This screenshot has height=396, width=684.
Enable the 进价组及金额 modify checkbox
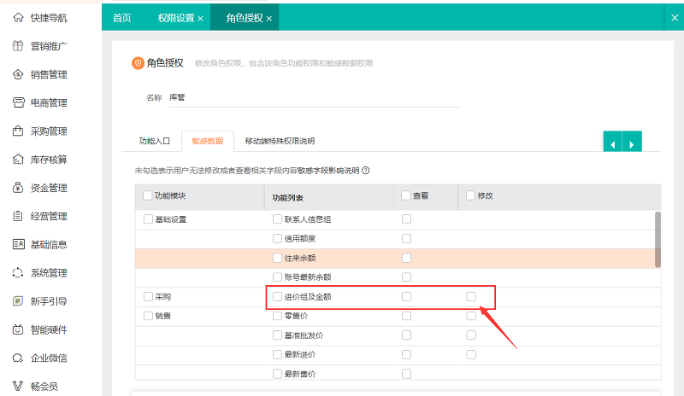pyautogui.click(x=471, y=297)
